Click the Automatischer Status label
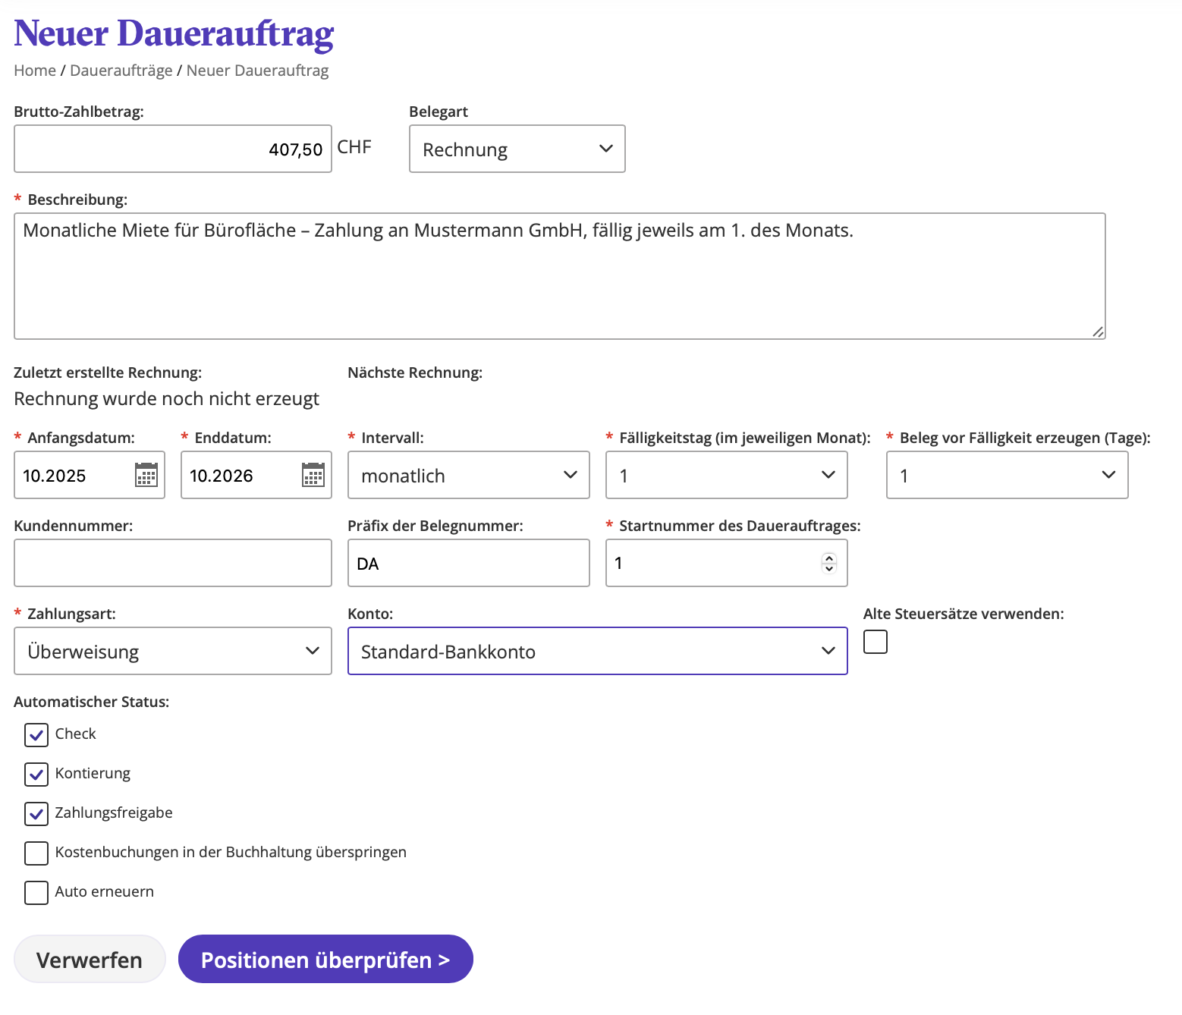The height and width of the screenshot is (1015, 1182). (x=91, y=702)
